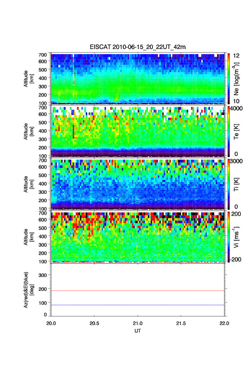Select the electron temperature (Te) plot panel

click(138, 131)
